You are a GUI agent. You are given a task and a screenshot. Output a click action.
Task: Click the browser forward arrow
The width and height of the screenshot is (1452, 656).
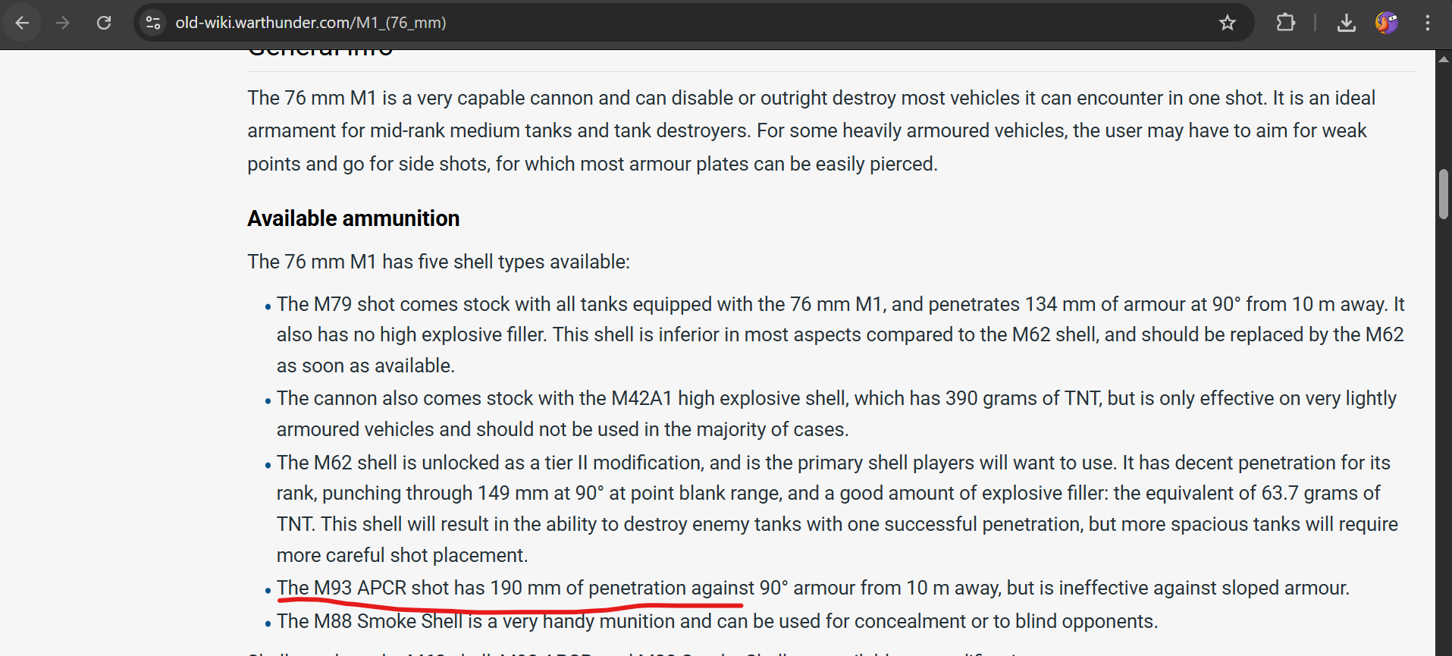63,23
